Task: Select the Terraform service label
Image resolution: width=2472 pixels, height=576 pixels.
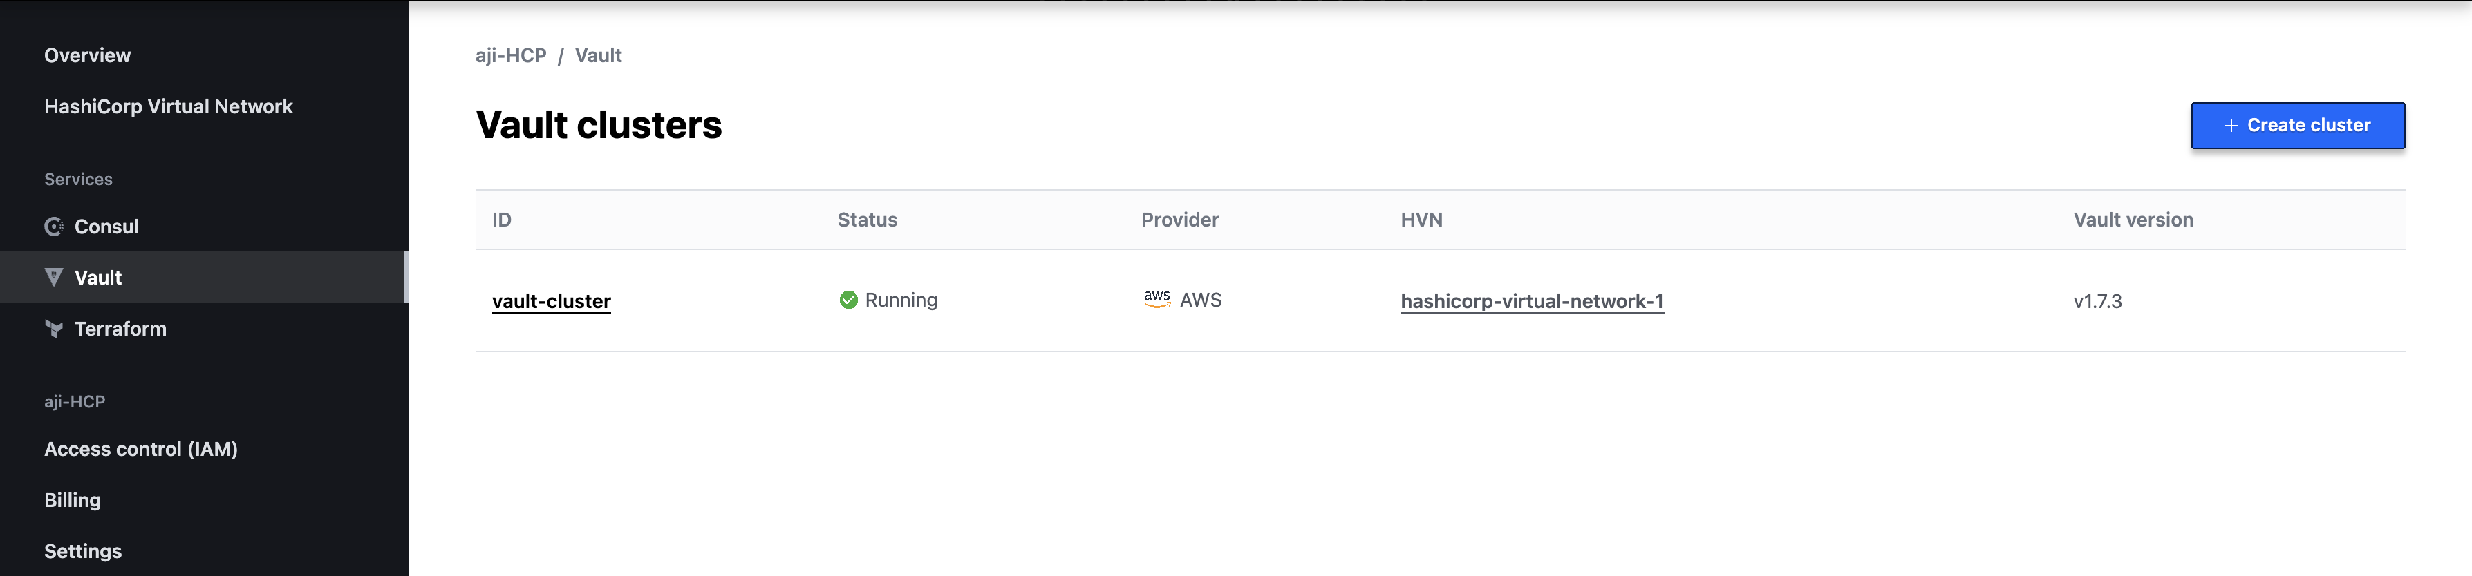Action: 120,329
